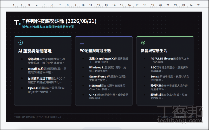209x130 pixels.
Task: Click the GTA 6 bullet item
Action: [109, 96]
